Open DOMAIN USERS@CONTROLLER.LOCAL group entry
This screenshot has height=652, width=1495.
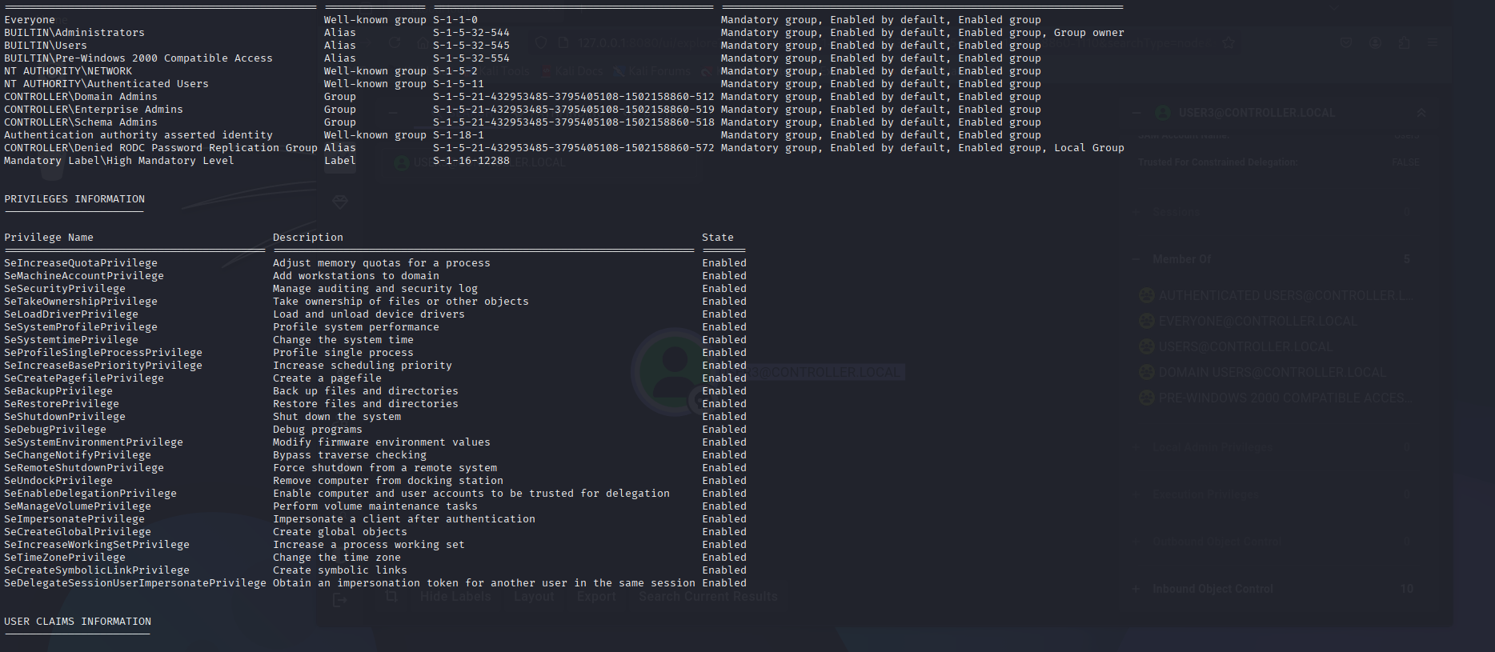pyautogui.click(x=1272, y=372)
